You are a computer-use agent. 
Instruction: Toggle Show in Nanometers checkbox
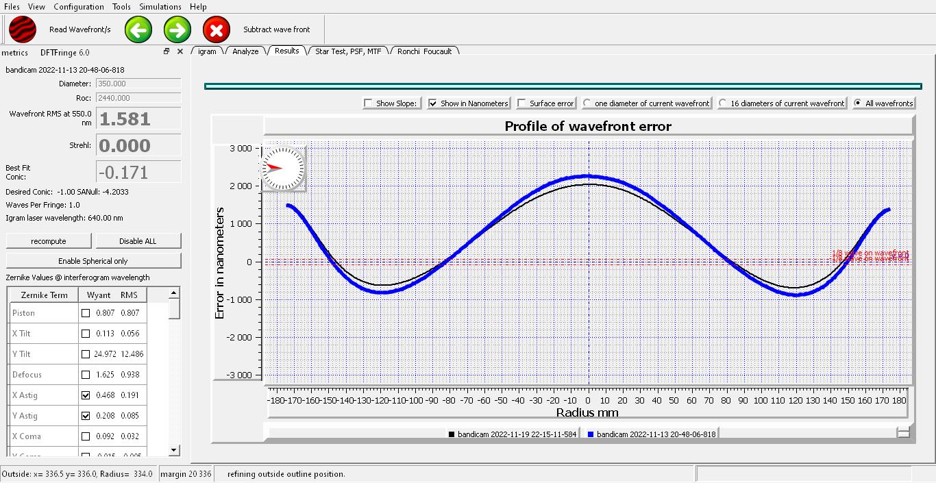coord(433,103)
